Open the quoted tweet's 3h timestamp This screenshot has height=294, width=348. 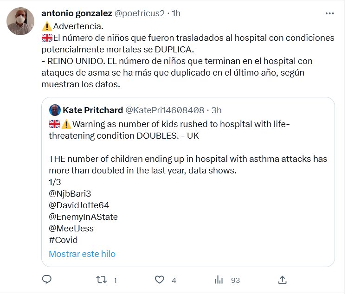[216, 110]
